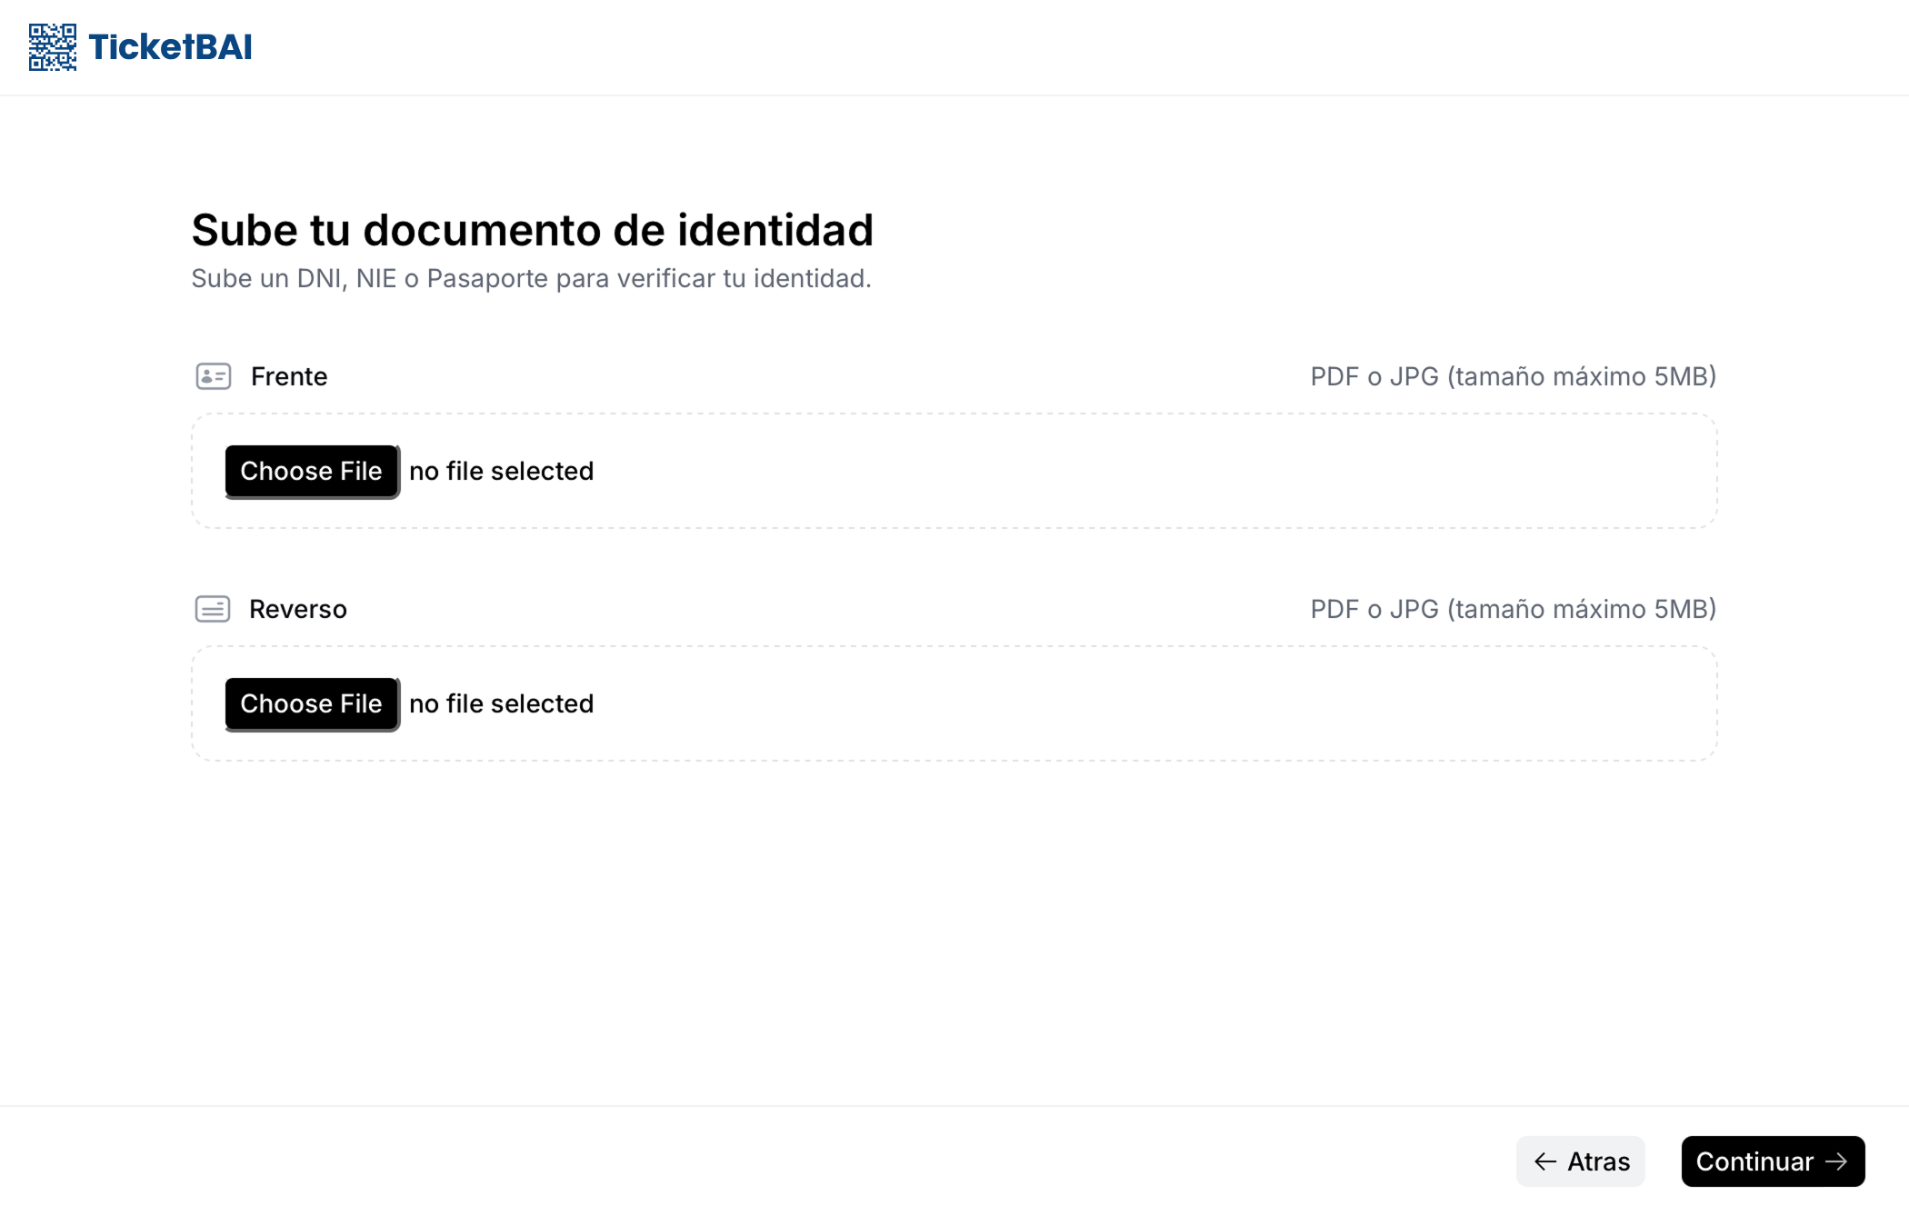This screenshot has width=1909, height=1216.
Task: Click the Reverso file size hint text
Action: point(1514,609)
